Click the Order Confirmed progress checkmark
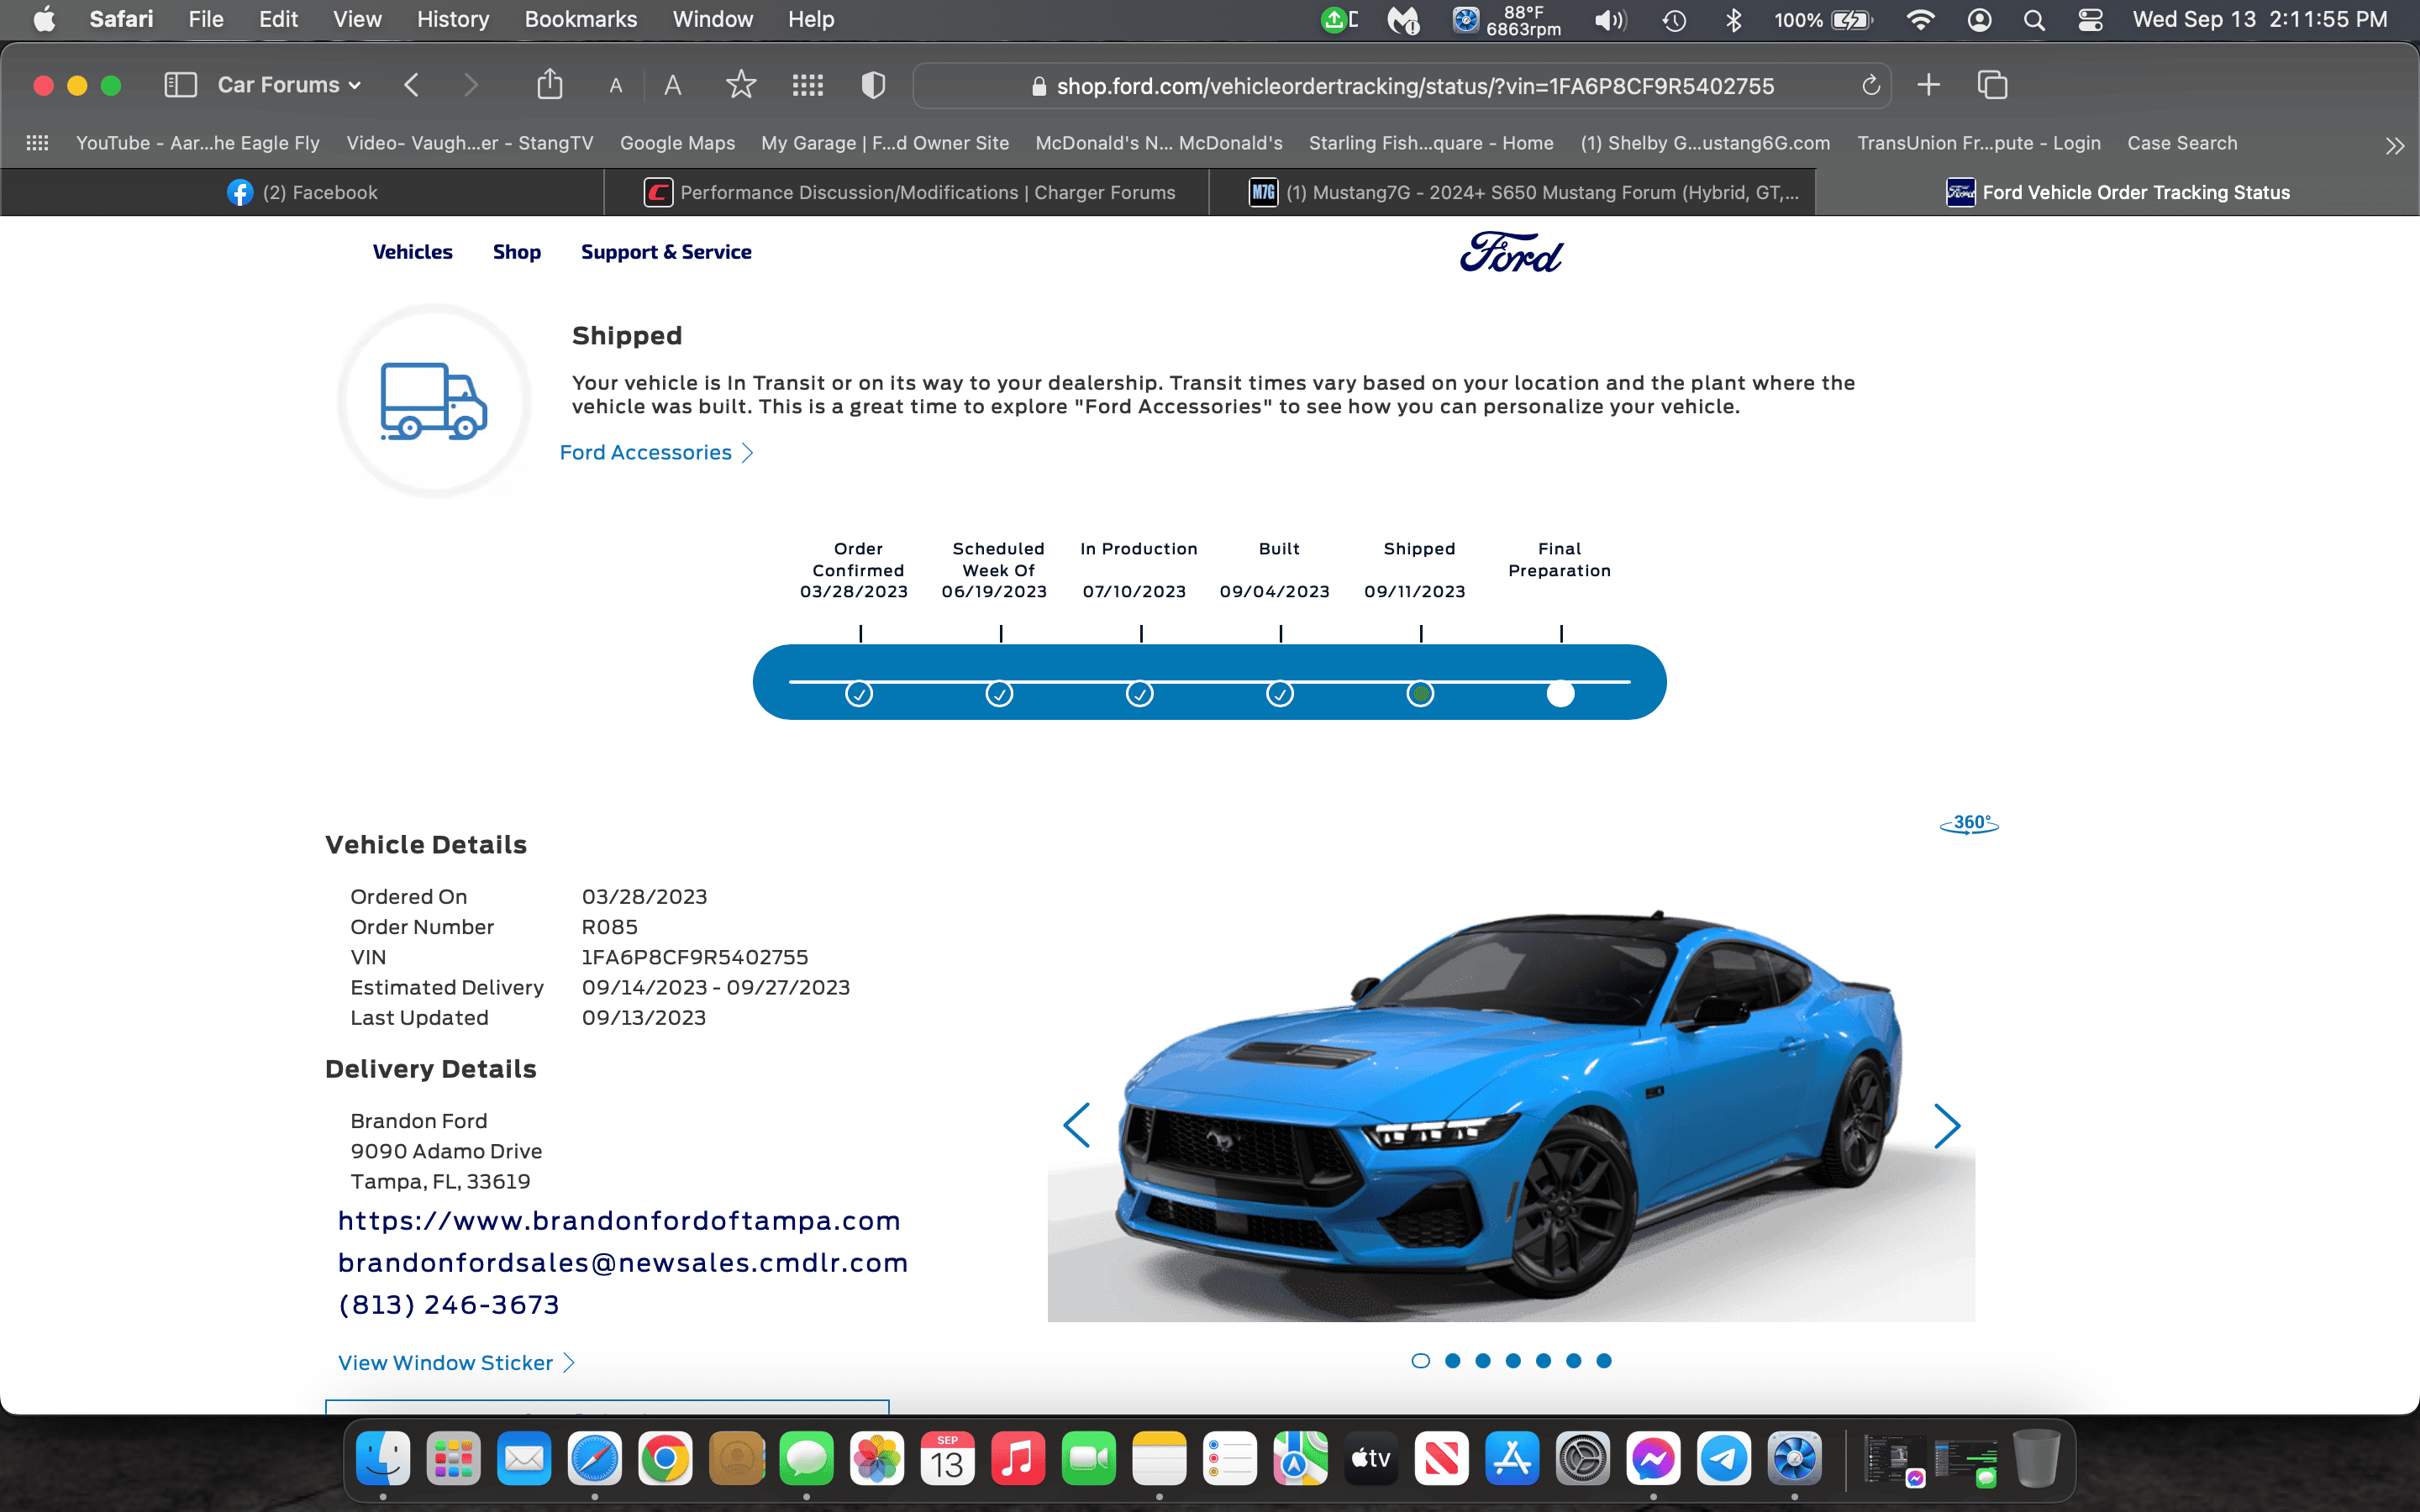This screenshot has height=1512, width=2420. (x=859, y=693)
